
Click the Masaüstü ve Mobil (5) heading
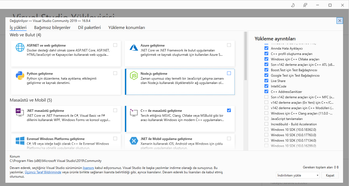pyautogui.click(x=31, y=100)
